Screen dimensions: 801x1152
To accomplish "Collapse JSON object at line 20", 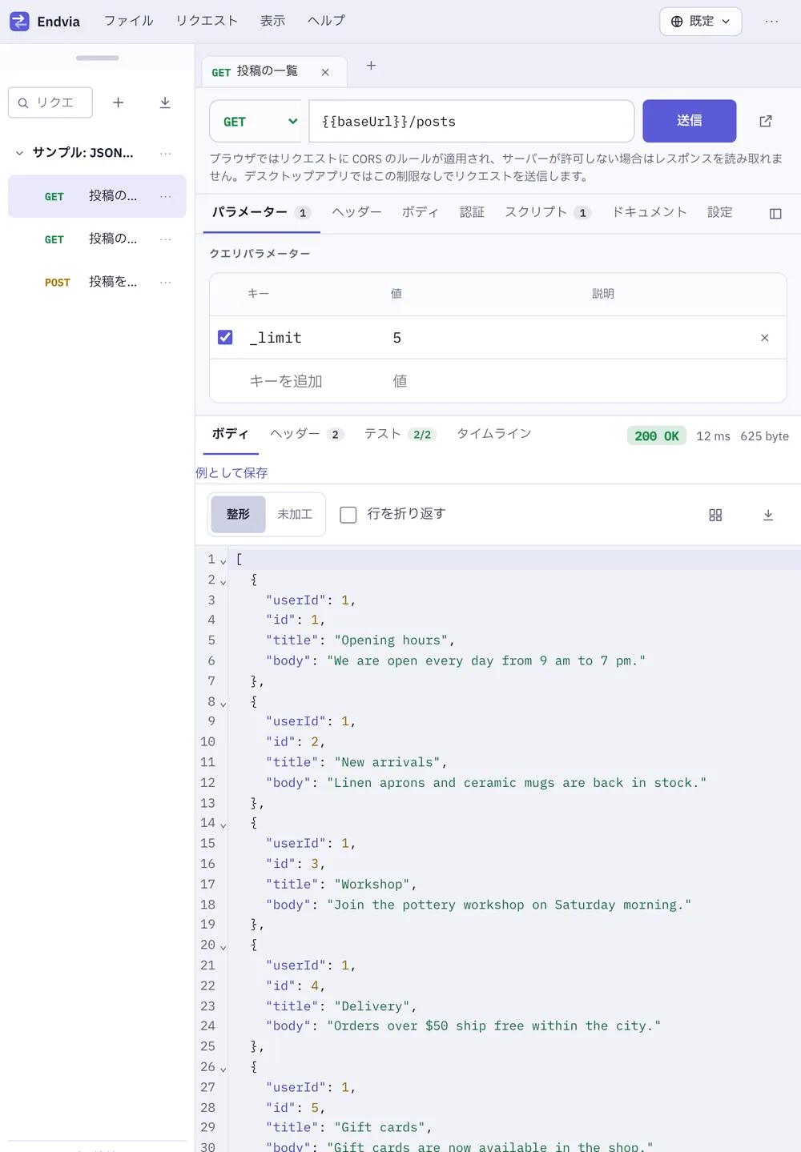I will [223, 947].
